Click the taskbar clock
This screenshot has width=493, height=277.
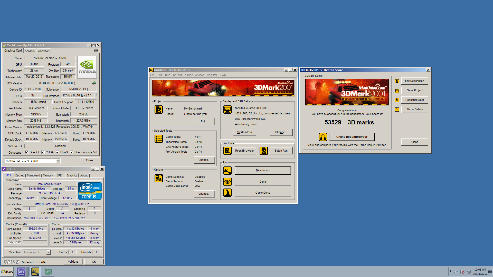(x=480, y=272)
